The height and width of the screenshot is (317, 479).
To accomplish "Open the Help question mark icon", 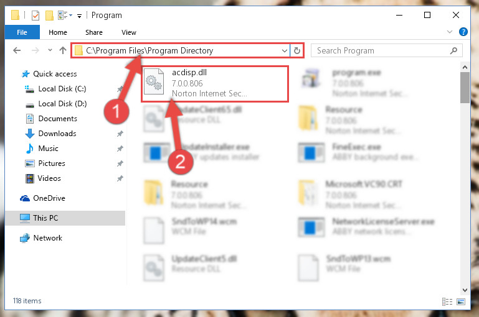I will [463, 32].
